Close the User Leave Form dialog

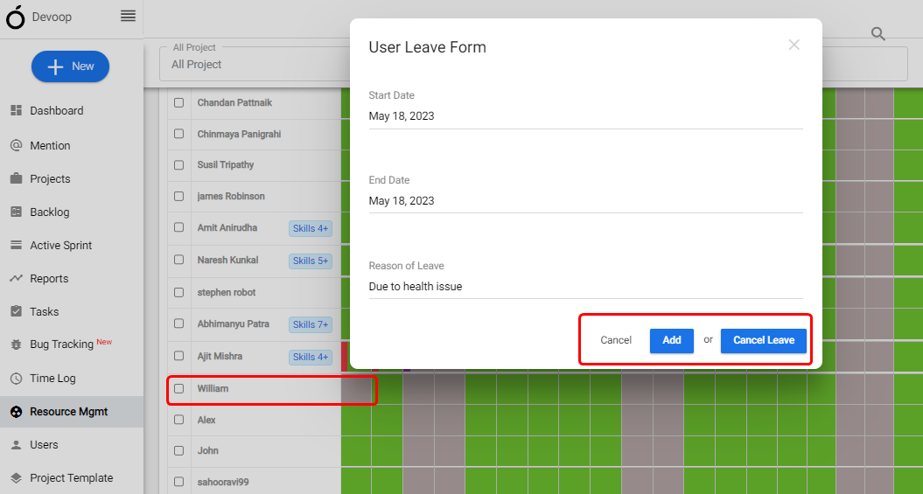[x=794, y=45]
